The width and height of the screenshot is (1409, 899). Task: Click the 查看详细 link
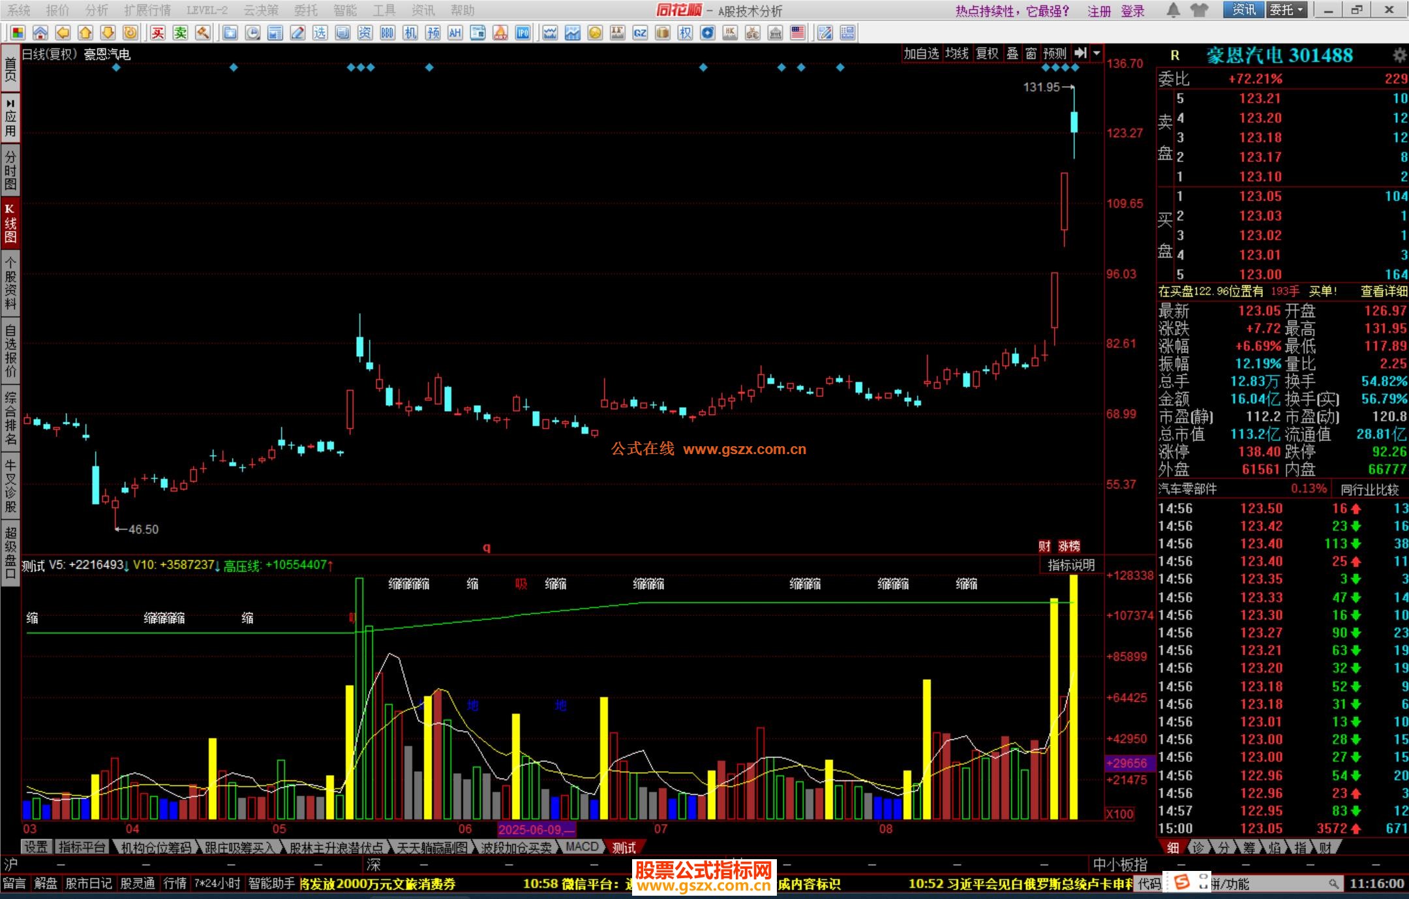(x=1383, y=292)
